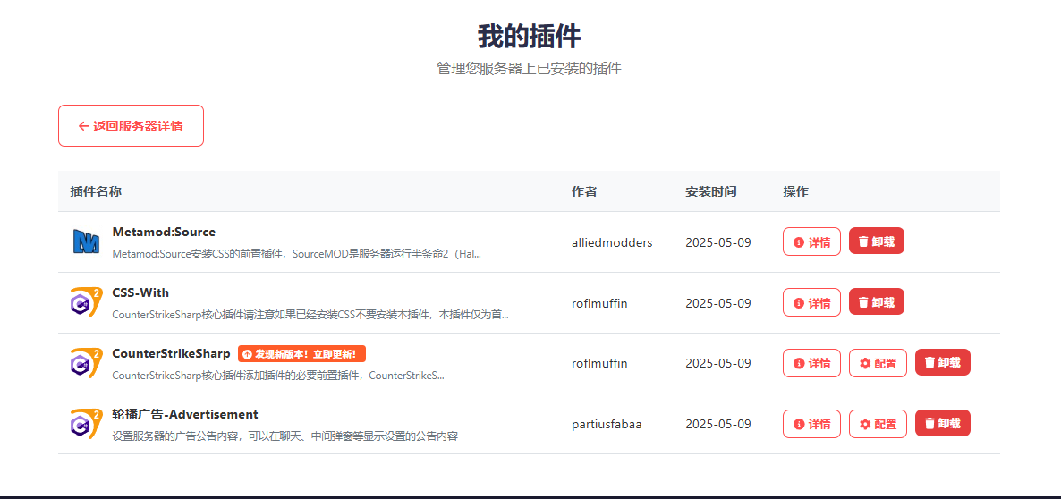Select the CounterStrikeSharp plugin name
This screenshot has height=499, width=1061.
pyautogui.click(x=171, y=353)
